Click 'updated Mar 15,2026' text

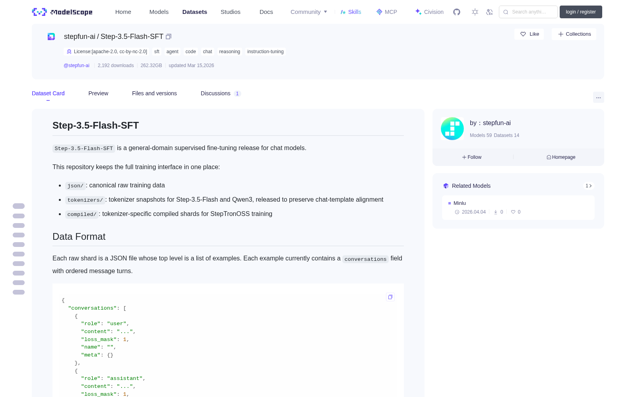(x=192, y=66)
